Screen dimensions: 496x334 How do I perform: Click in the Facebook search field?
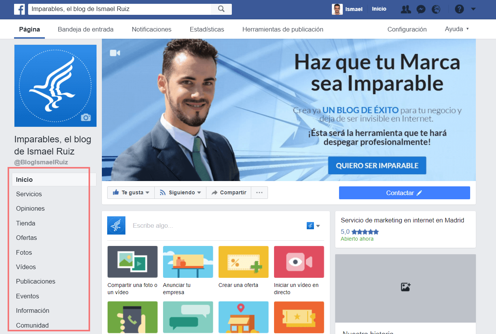click(x=120, y=9)
